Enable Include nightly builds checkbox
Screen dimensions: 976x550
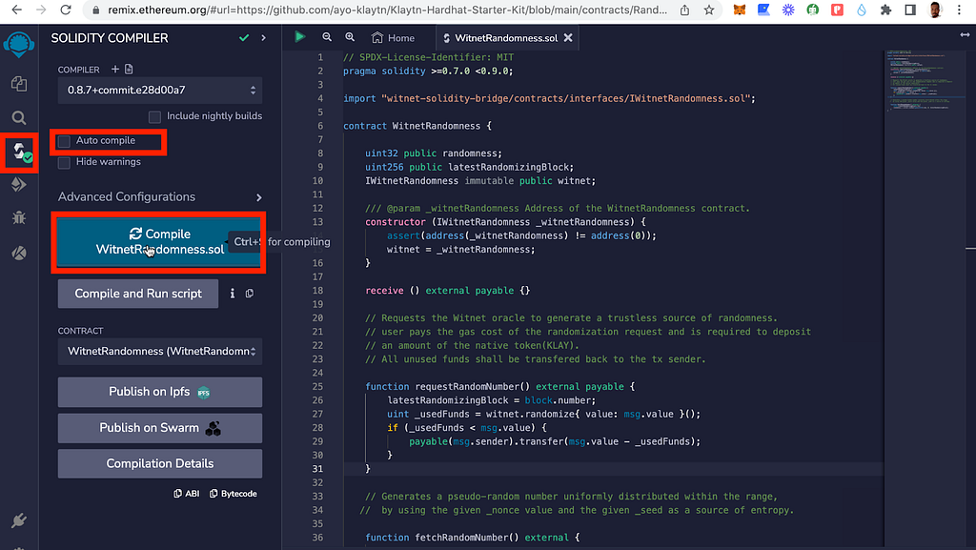click(x=154, y=116)
